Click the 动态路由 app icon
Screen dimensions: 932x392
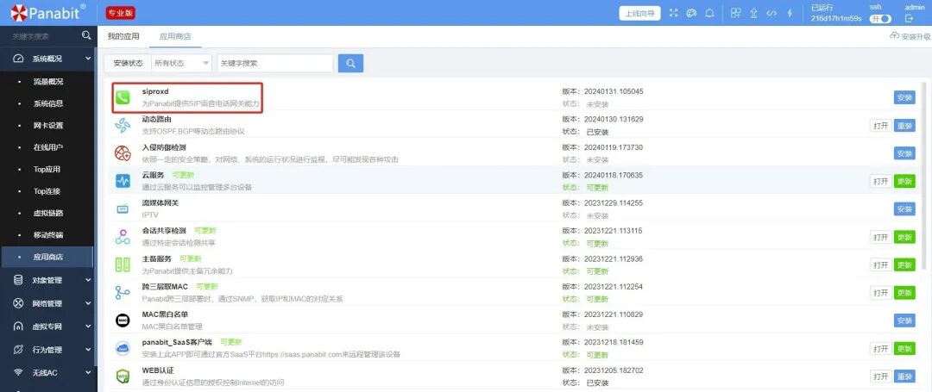(x=123, y=125)
